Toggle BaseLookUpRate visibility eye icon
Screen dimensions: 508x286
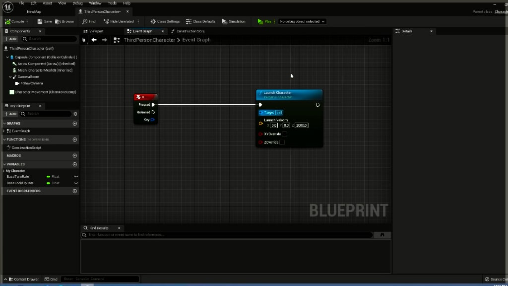pos(76,183)
